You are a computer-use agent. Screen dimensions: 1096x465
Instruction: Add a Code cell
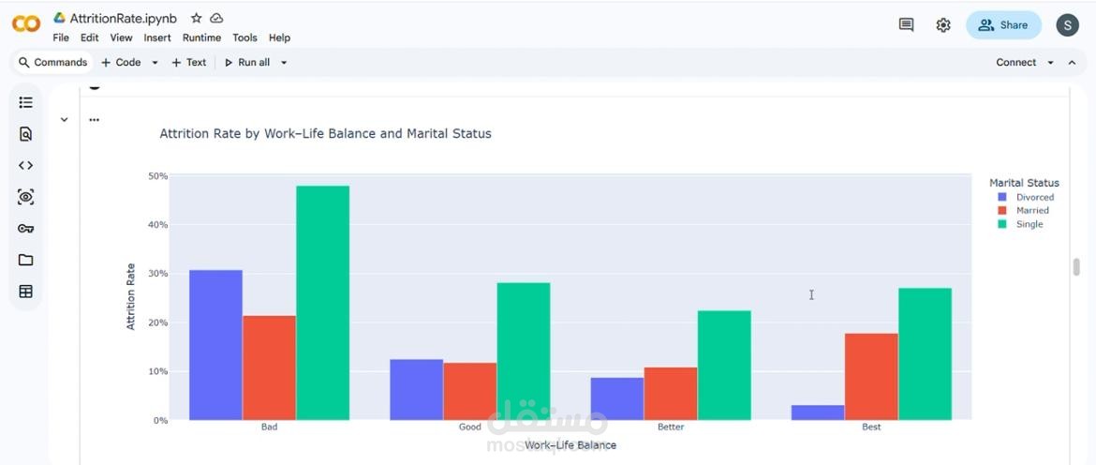click(121, 62)
